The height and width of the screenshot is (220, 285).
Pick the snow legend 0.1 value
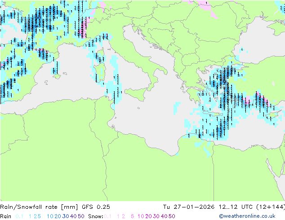[x=107, y=216]
